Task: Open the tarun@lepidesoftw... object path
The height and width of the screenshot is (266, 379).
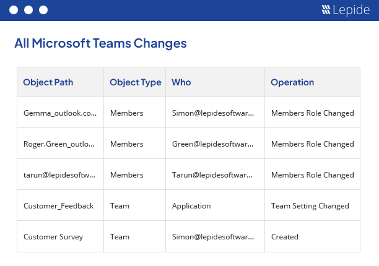Action: tap(59, 175)
